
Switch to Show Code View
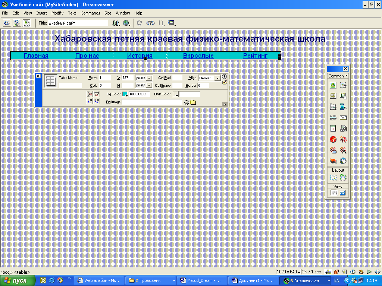coord(7,23)
